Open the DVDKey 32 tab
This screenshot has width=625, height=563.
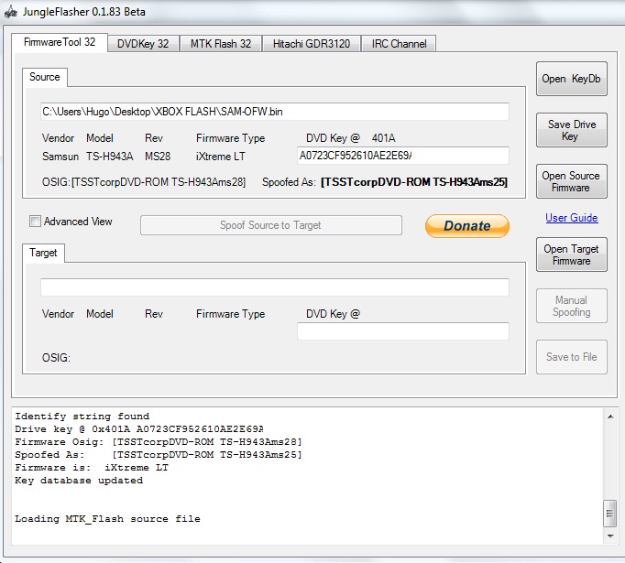[x=143, y=44]
